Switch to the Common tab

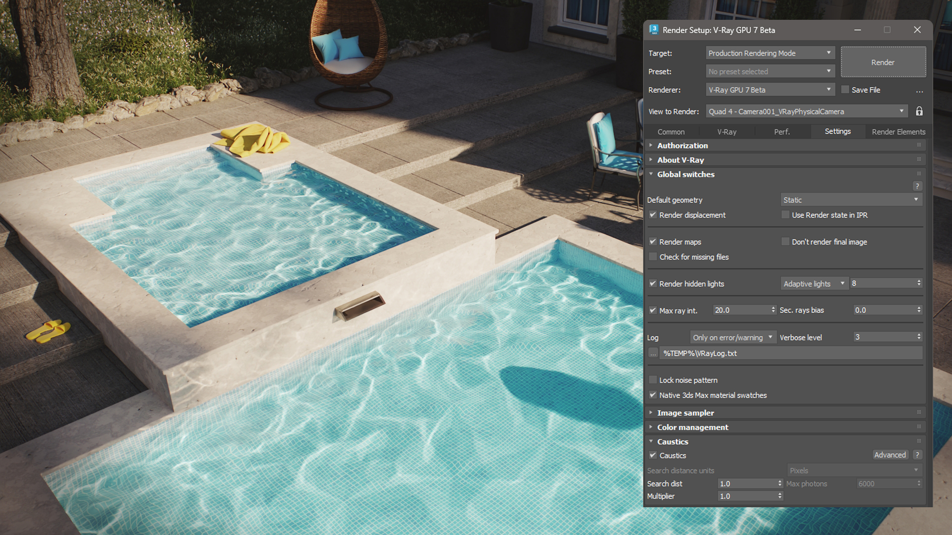pos(671,132)
